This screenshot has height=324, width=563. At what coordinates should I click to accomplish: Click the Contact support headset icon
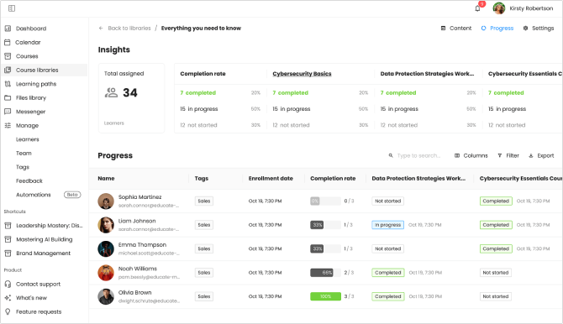coord(8,284)
